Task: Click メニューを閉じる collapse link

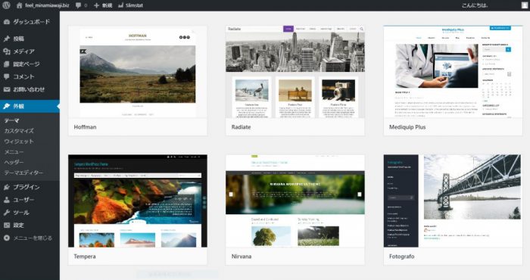Action: coord(33,238)
